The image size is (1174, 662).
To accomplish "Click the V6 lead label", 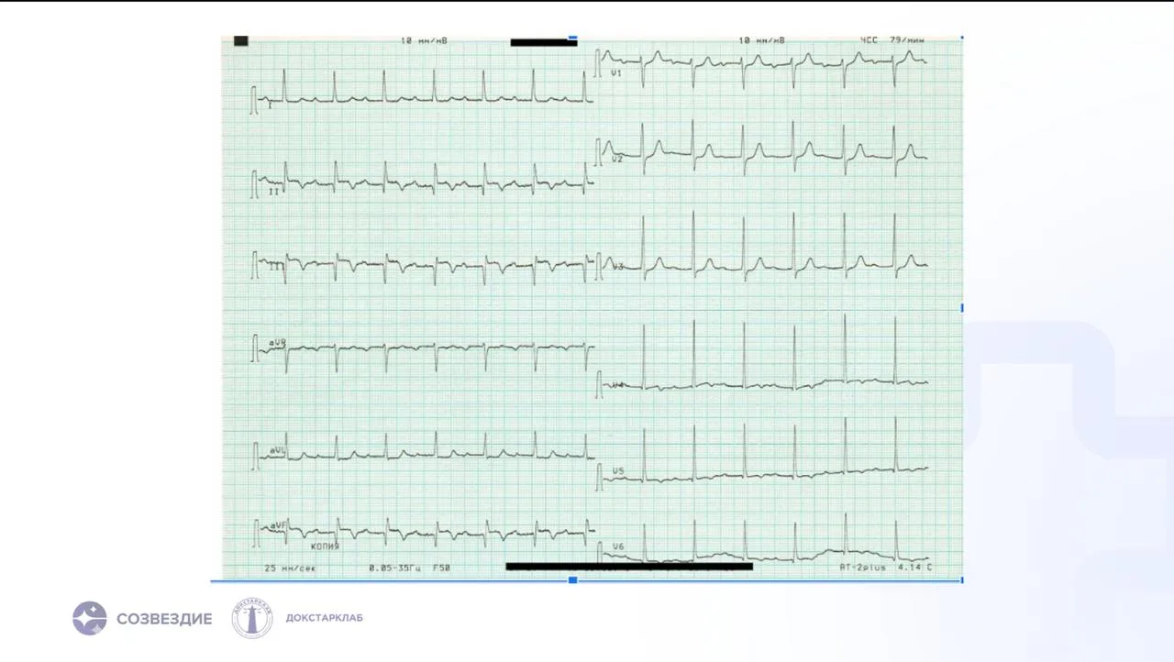I will pyautogui.click(x=618, y=547).
